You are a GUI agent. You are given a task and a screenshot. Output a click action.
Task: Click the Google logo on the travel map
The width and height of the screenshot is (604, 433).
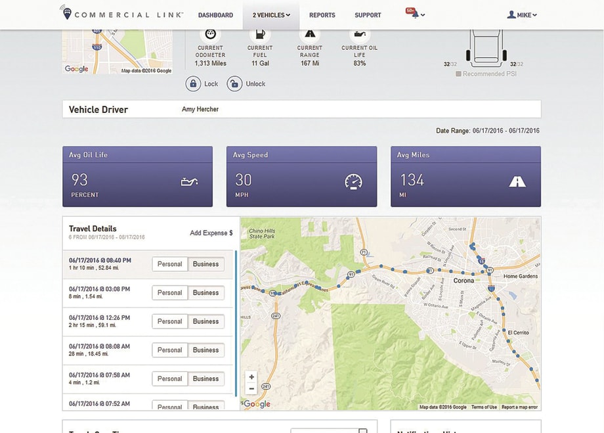point(257,404)
